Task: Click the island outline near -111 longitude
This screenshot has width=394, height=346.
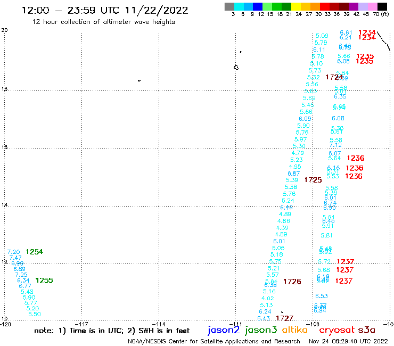Action: point(236,68)
